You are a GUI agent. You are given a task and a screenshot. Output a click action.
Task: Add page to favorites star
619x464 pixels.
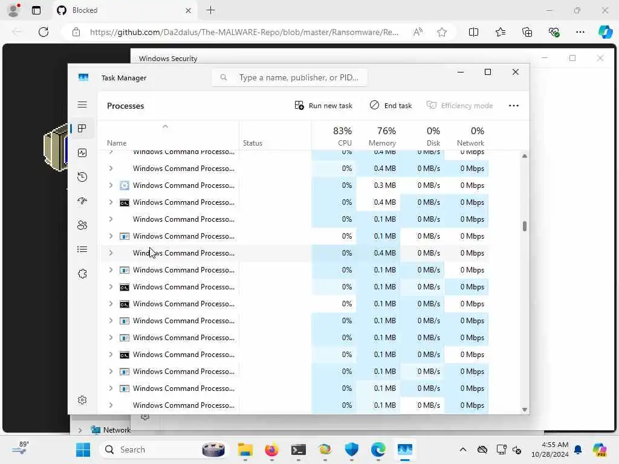click(442, 32)
